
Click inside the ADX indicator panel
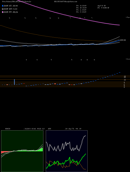point(67,151)
